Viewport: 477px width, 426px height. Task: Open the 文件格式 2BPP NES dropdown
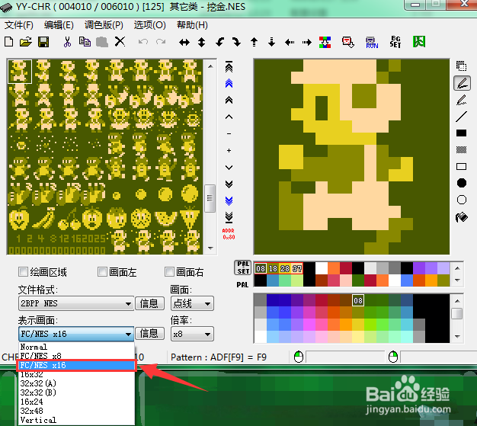(76, 303)
